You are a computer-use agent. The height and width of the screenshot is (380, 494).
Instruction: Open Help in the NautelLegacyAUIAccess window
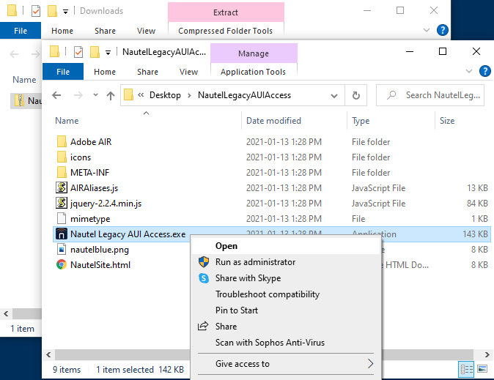(485, 71)
